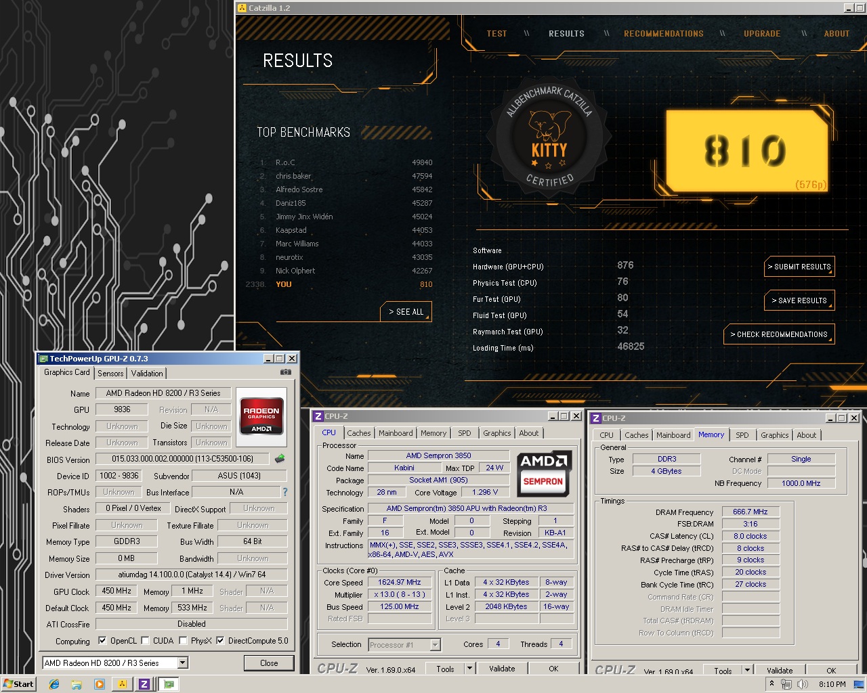
Task: Open the UPGRADE menu in Catzilla
Action: pos(762,33)
